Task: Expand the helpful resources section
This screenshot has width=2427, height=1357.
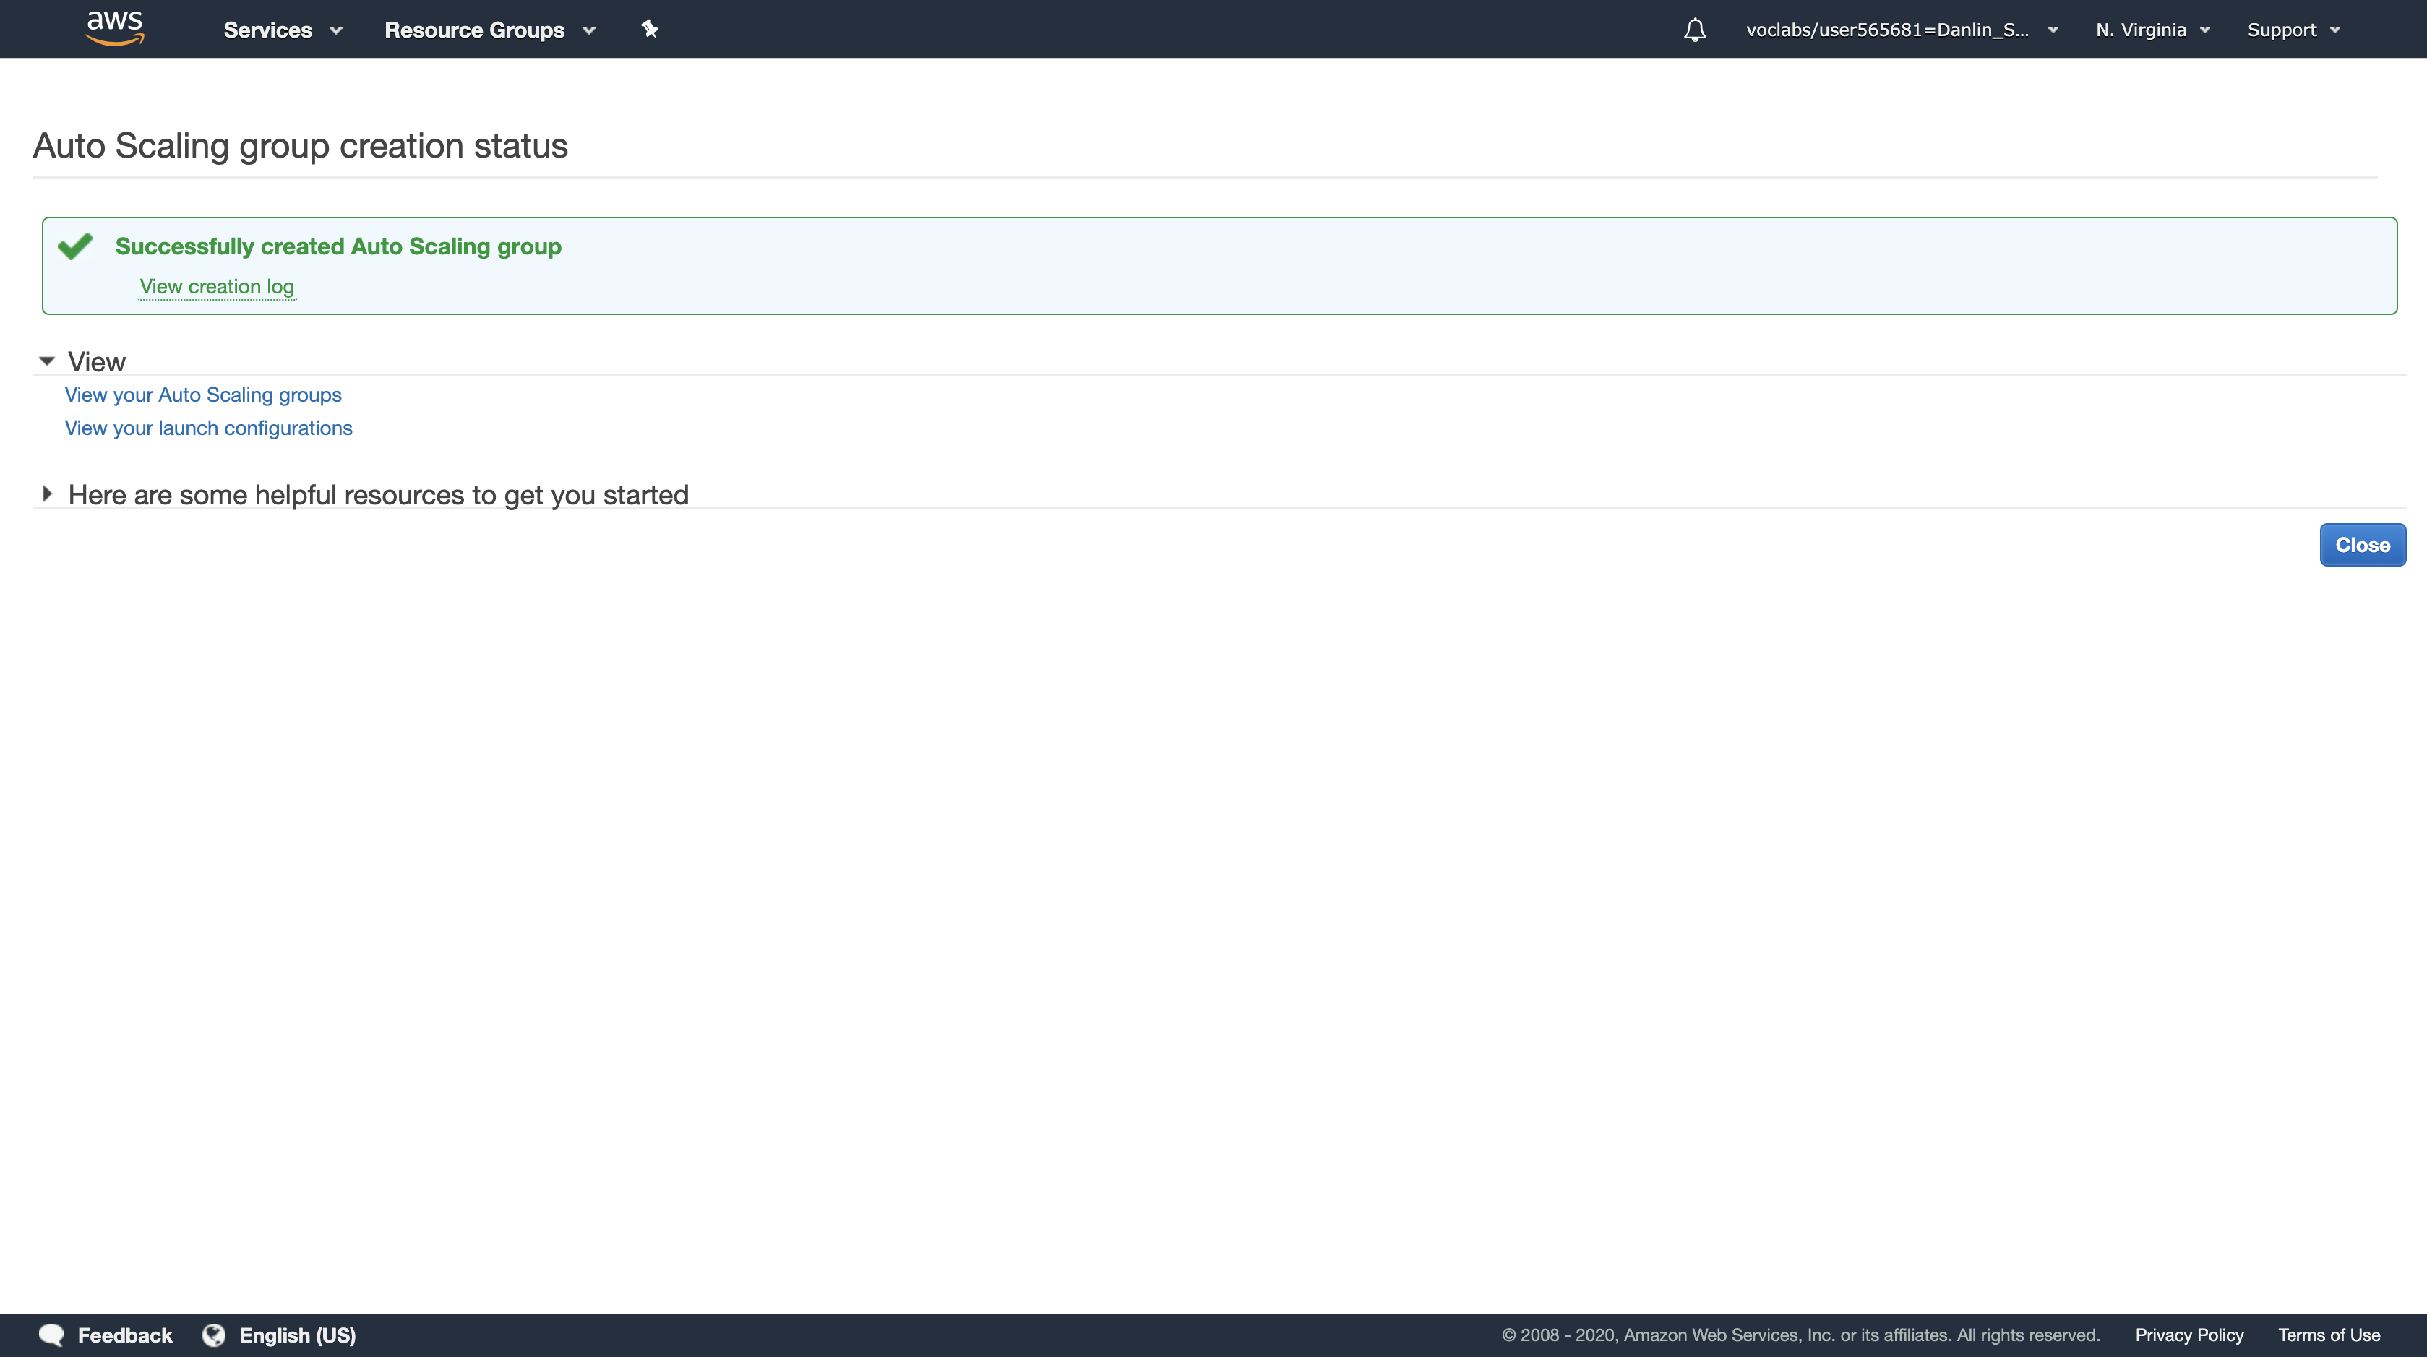Action: 47,494
